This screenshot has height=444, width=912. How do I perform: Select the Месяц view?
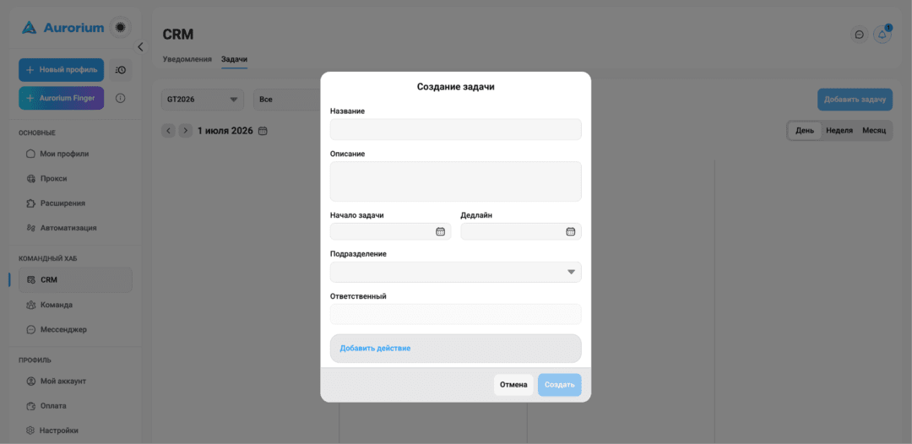pyautogui.click(x=874, y=131)
